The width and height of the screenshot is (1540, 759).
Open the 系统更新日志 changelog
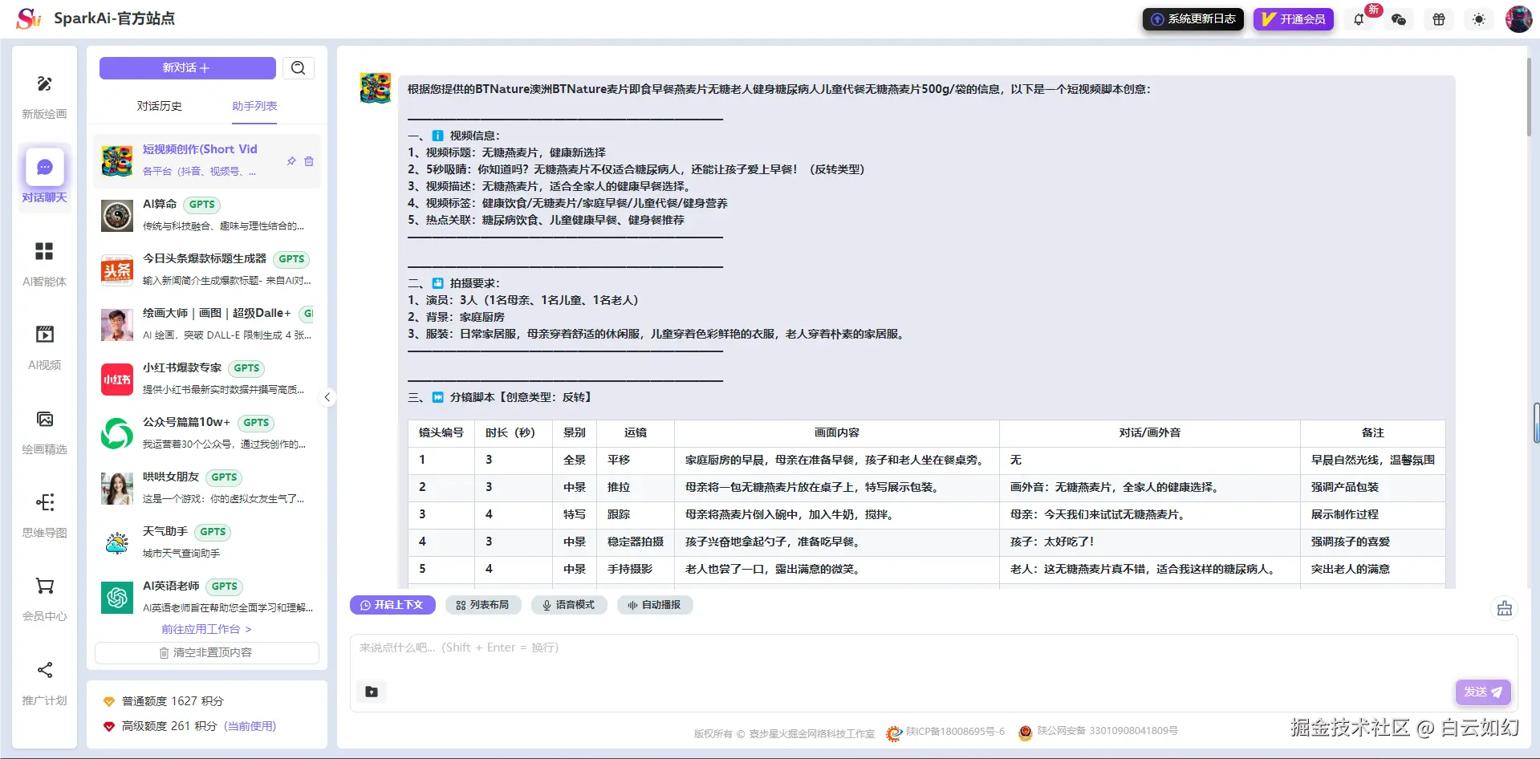click(x=1193, y=19)
